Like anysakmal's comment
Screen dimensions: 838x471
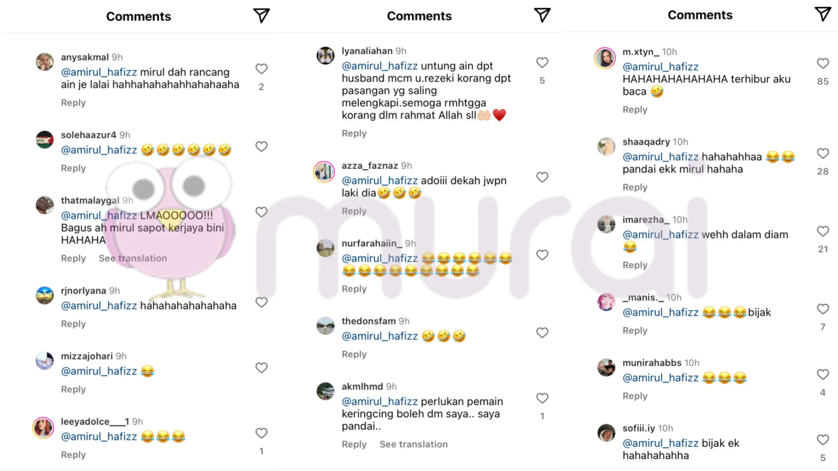[x=261, y=69]
